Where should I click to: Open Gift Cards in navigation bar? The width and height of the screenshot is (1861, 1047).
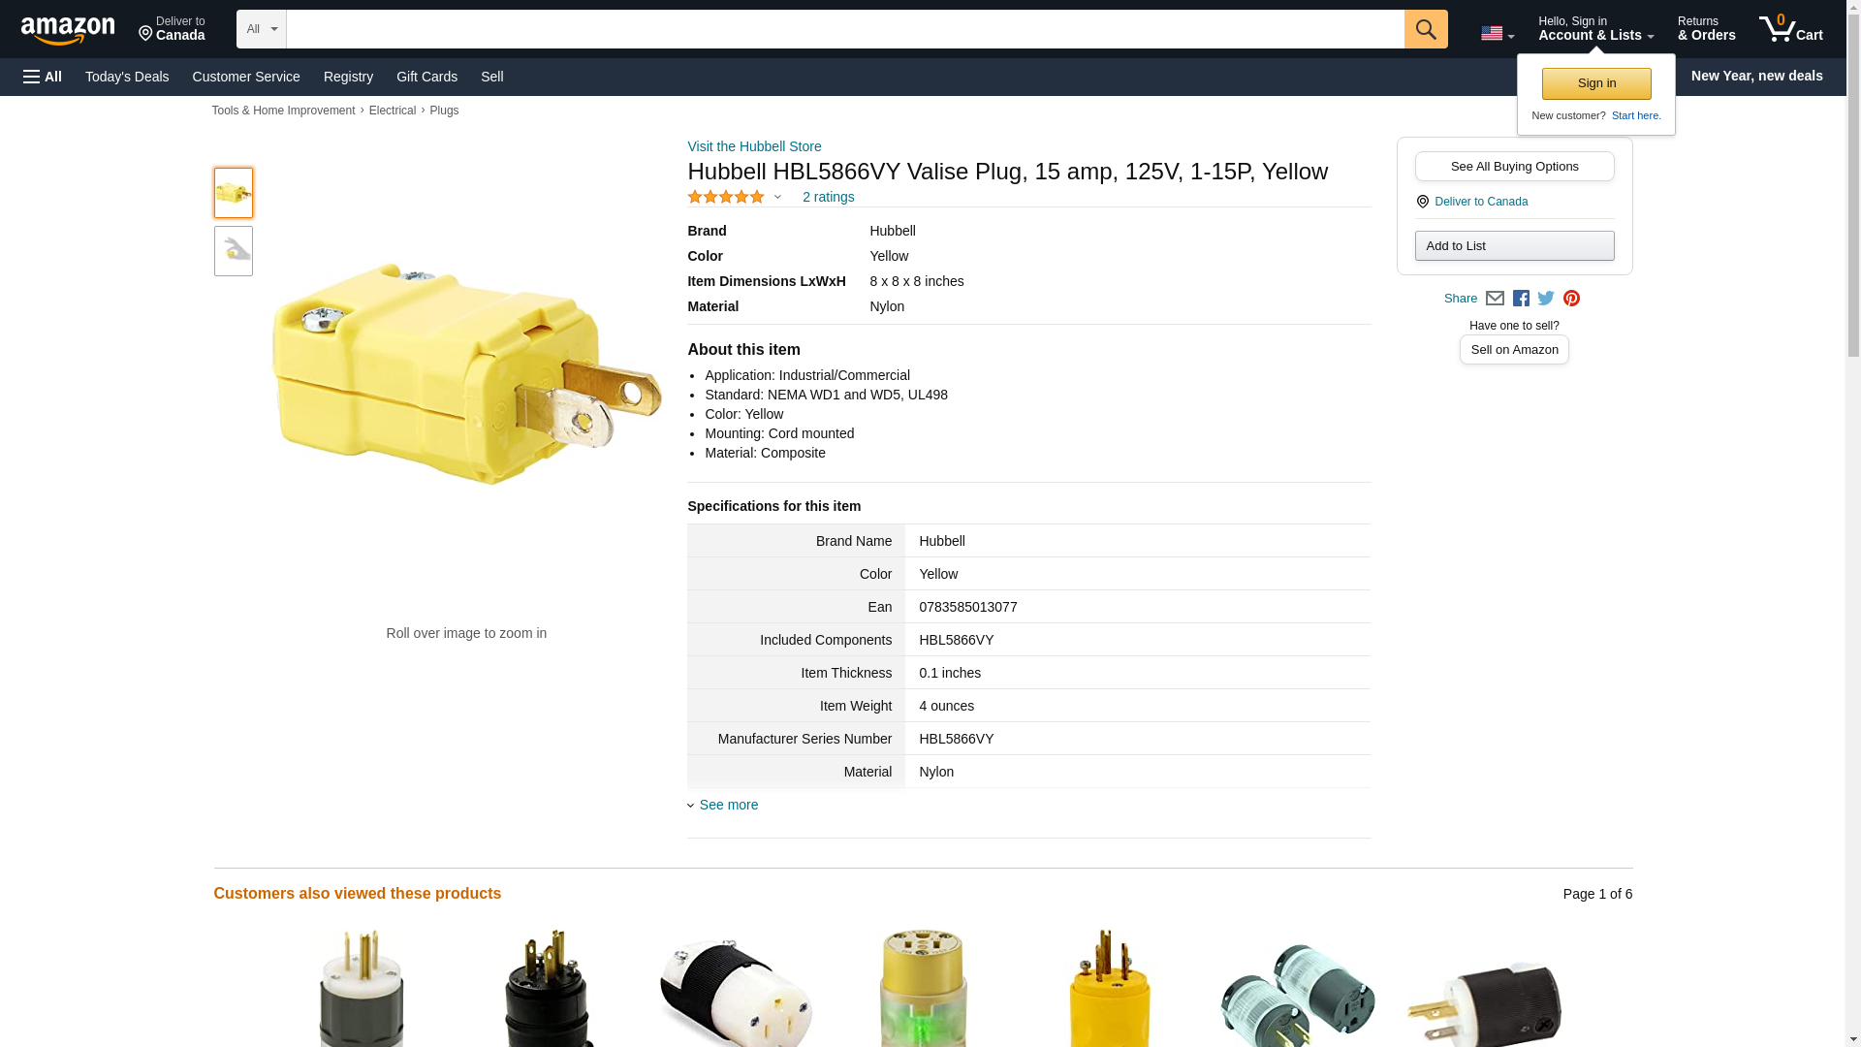(x=426, y=77)
